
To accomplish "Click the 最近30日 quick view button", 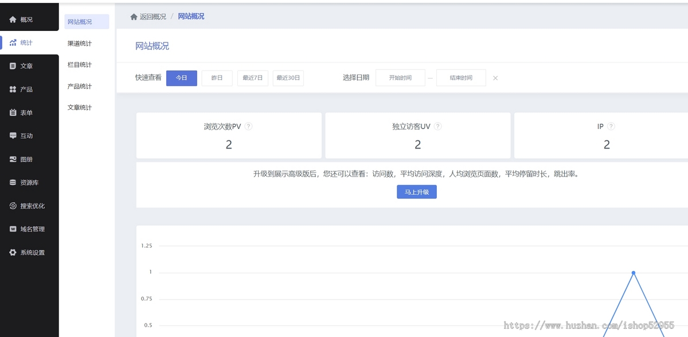I will click(x=288, y=78).
